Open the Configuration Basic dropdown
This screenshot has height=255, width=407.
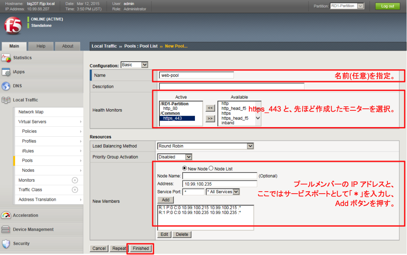[x=134, y=65]
